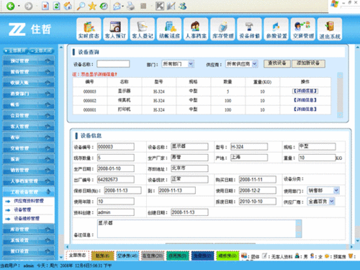The width and height of the screenshot is (360, 270).
Task: Expand the 系统设置 sidebar section
Action: click(x=29, y=240)
